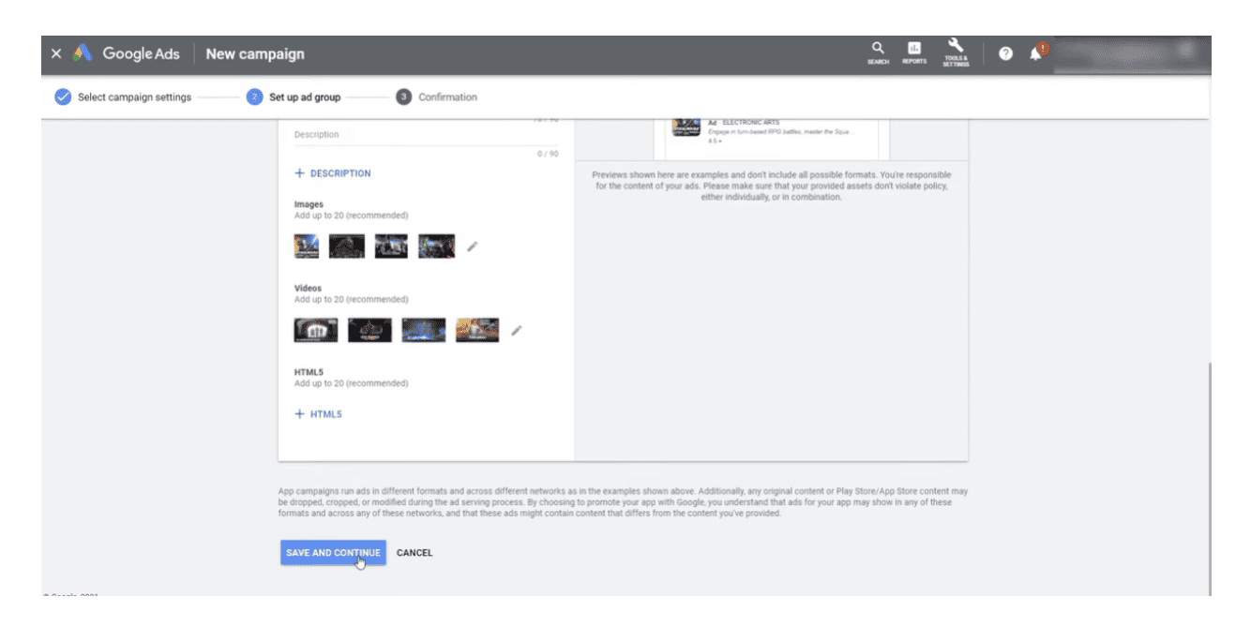Edit videos with the pencil icon
The width and height of the screenshot is (1251, 641).
click(x=517, y=330)
